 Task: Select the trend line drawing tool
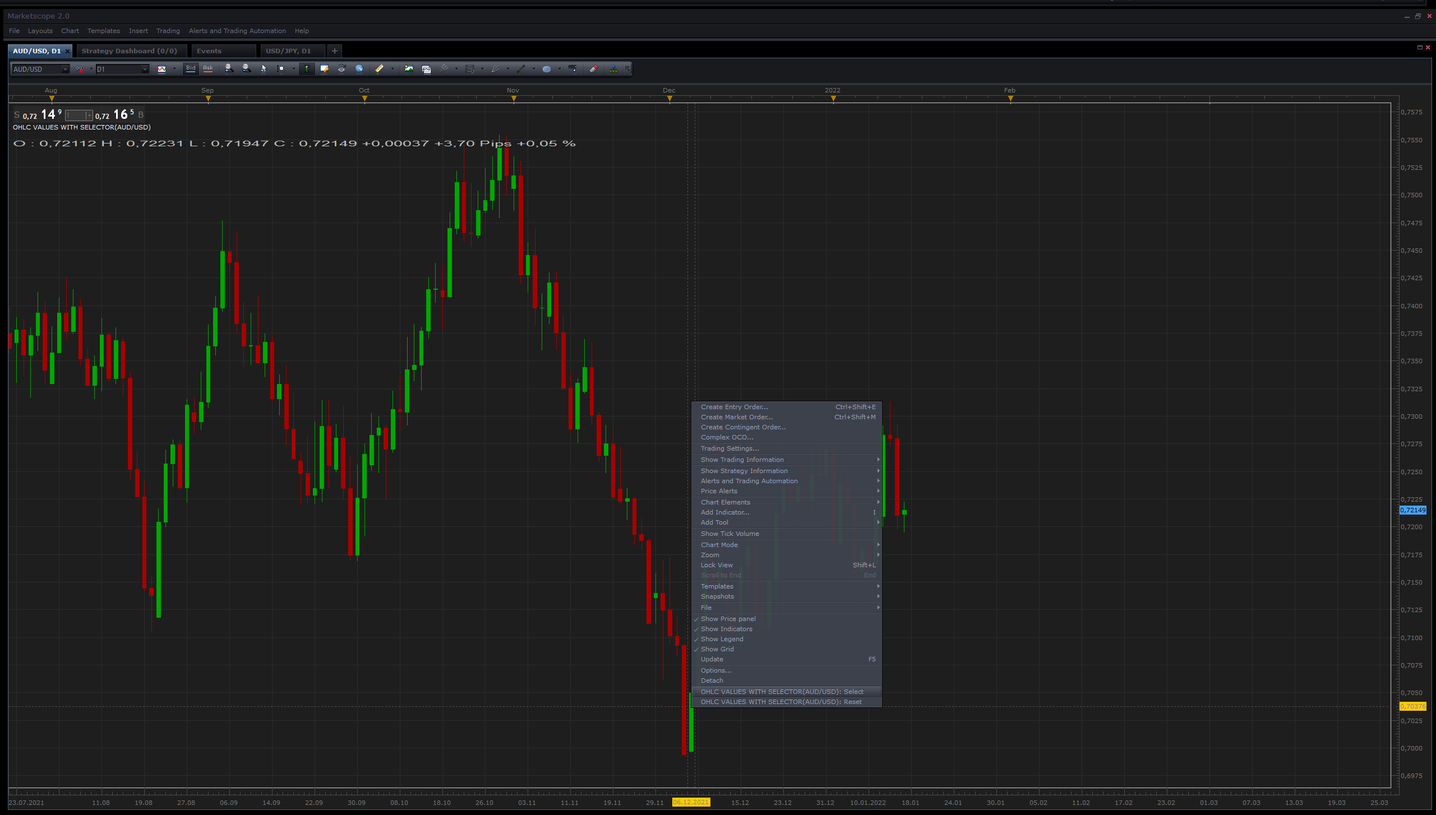point(521,68)
